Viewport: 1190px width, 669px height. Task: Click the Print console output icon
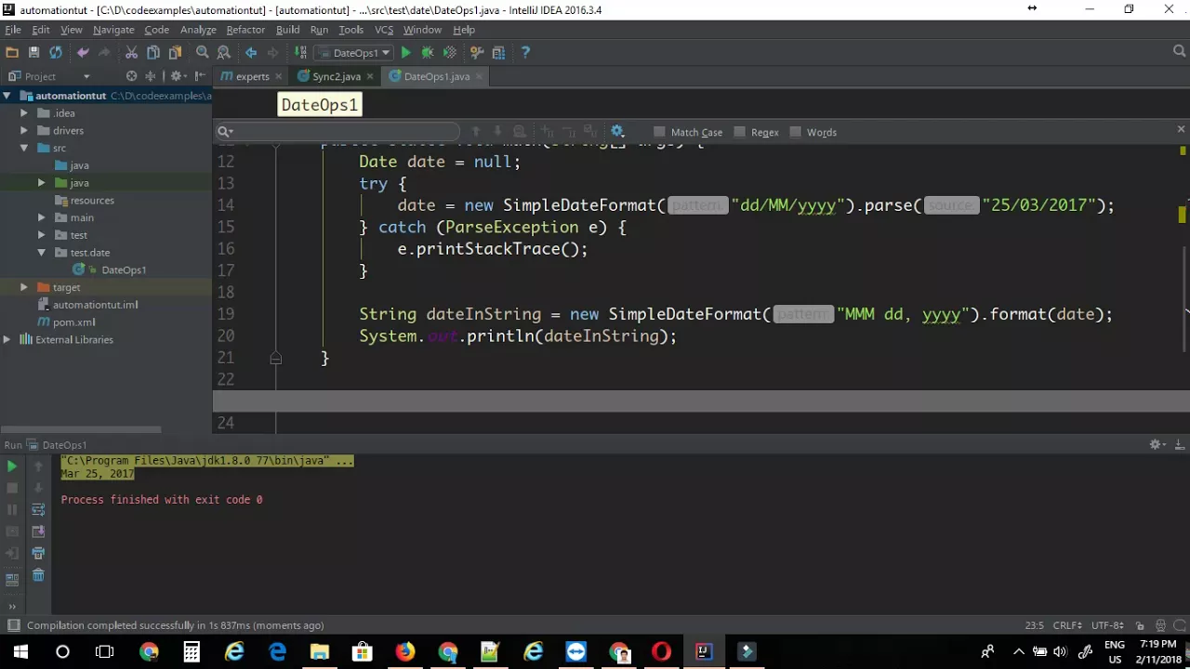pos(38,554)
